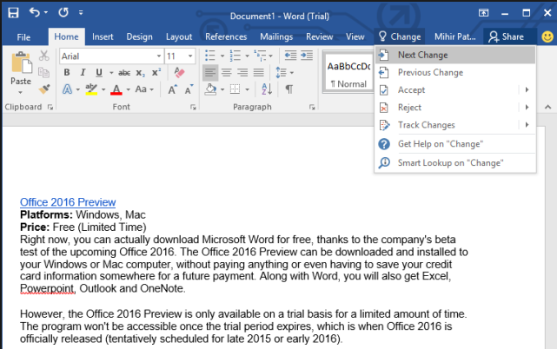Open the Customize Quick Access Toolbar arrow

pos(81,13)
